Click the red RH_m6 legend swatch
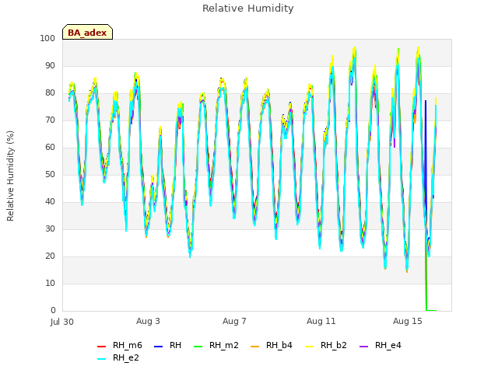 [x=101, y=347]
